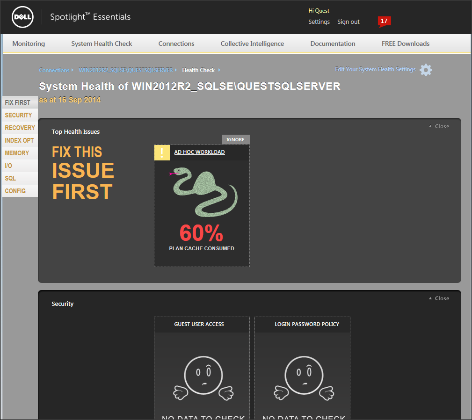Click the Security section heading
Image resolution: width=472 pixels, height=420 pixels.
coord(62,304)
